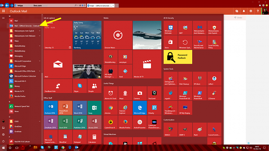Launch Publisher 2016 tile
This screenshot has width=269, height=151.
pos(80,122)
